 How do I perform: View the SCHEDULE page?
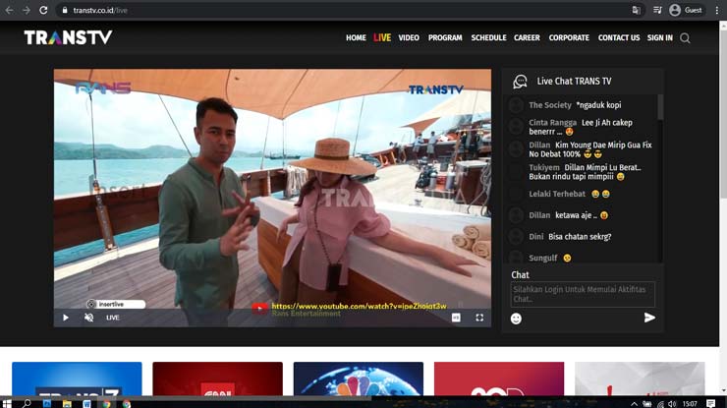click(488, 37)
